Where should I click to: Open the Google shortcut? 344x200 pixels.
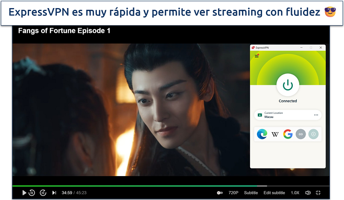tap(288, 134)
